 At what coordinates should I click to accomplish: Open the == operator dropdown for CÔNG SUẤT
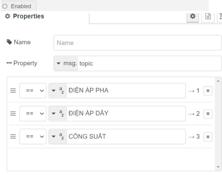point(33,137)
